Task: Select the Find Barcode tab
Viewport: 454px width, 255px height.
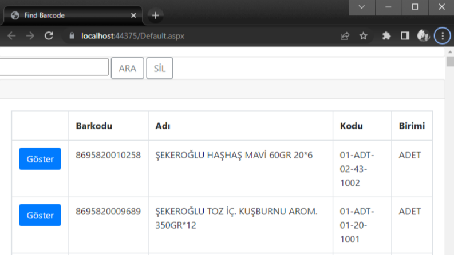Action: click(73, 15)
